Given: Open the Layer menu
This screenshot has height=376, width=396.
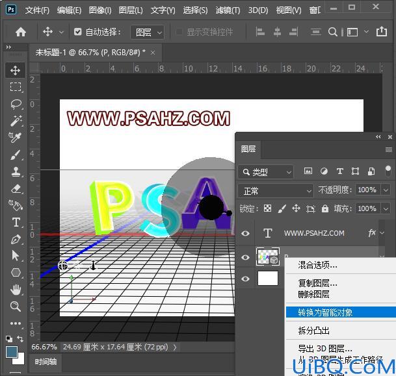Looking at the screenshot, I should click(x=131, y=10).
